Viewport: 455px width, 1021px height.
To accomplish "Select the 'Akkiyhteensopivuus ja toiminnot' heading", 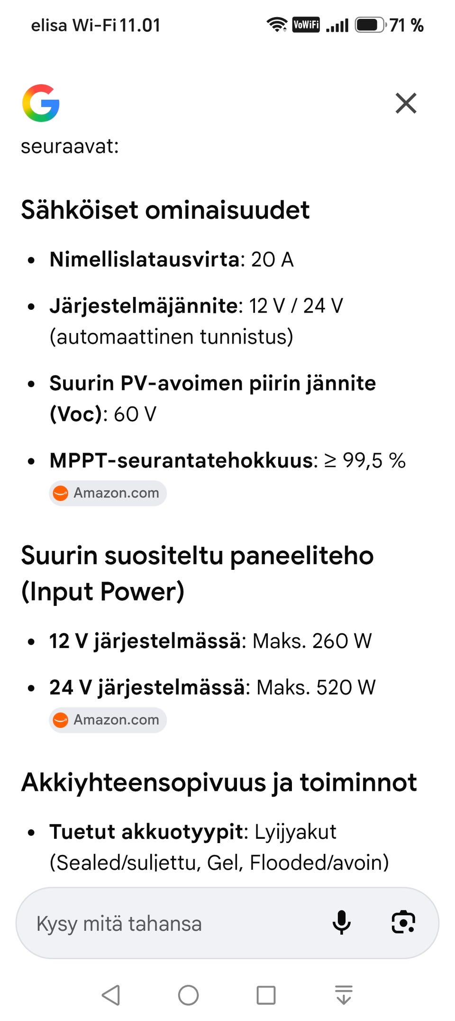I will [x=219, y=782].
